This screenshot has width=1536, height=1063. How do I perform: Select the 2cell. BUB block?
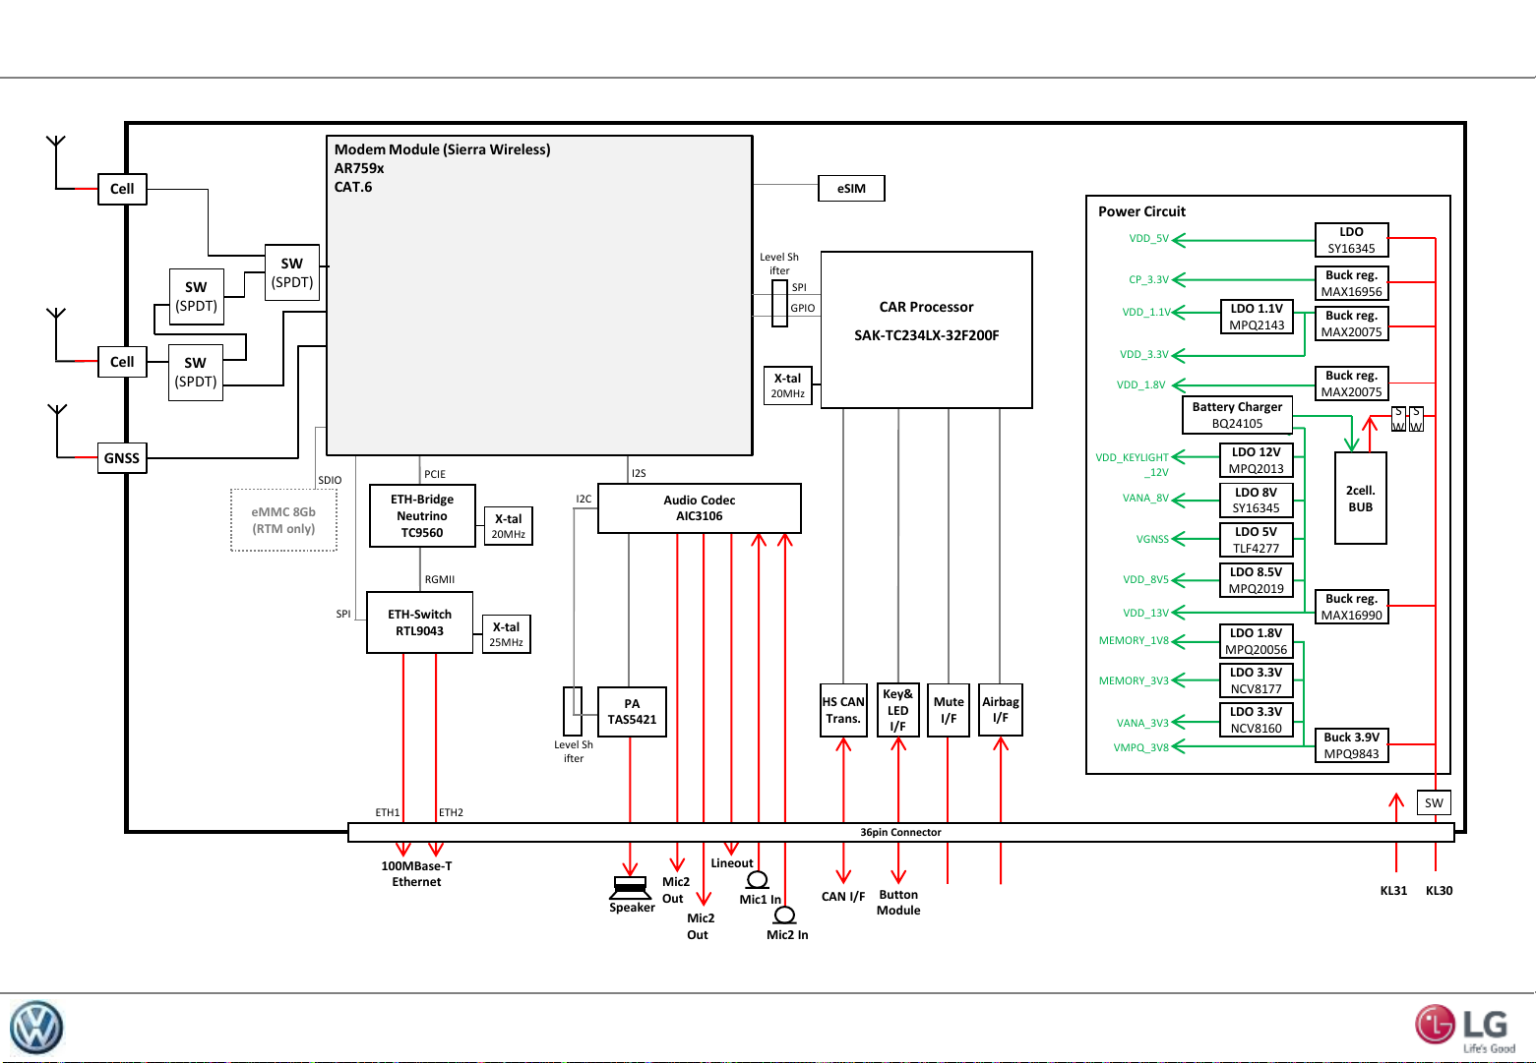(x=1360, y=499)
